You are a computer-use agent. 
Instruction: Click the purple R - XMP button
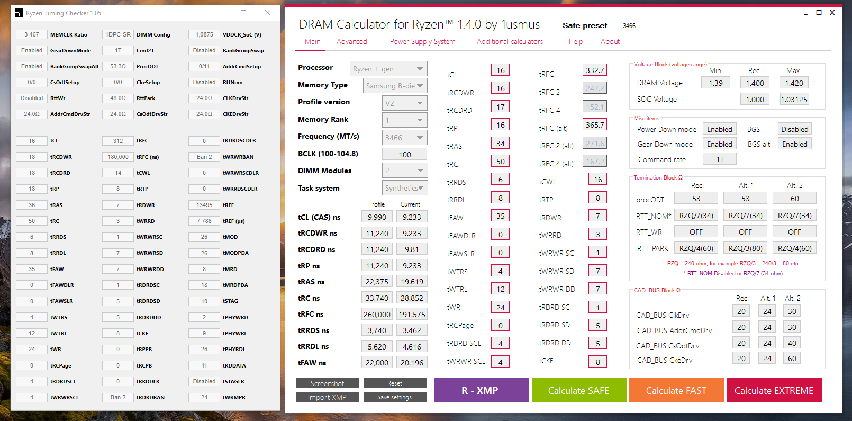point(481,390)
